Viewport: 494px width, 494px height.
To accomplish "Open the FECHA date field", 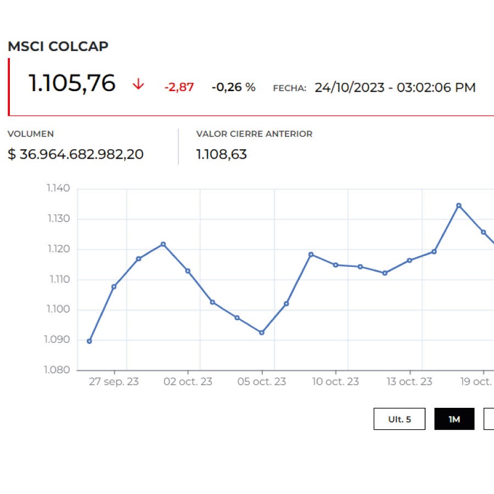I will (395, 87).
